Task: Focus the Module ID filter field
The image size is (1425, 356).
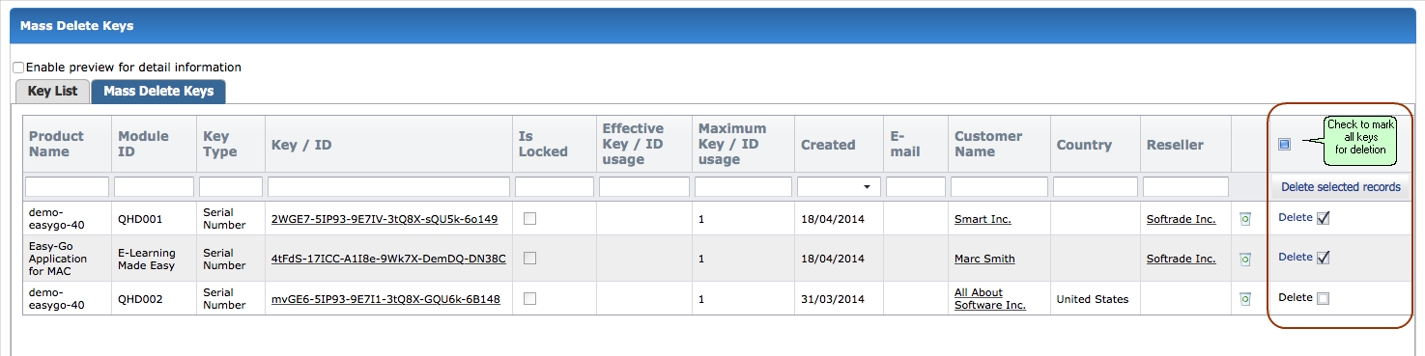Action: click(155, 186)
